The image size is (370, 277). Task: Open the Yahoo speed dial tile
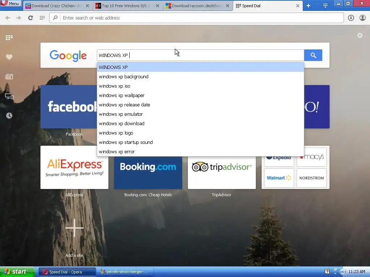[x=317, y=107]
